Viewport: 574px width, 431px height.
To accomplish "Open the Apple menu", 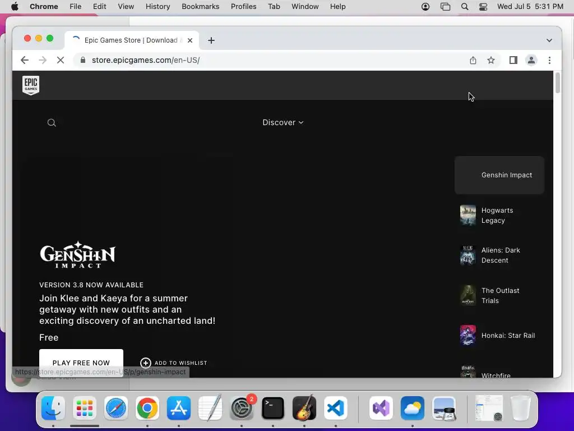I will click(x=15, y=7).
